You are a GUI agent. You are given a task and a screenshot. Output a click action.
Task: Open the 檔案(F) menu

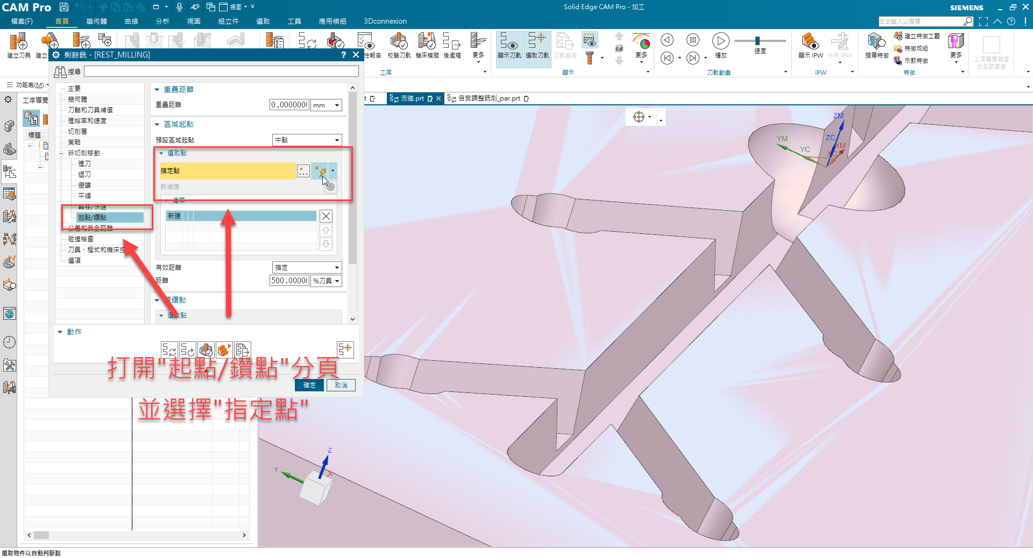pos(22,21)
